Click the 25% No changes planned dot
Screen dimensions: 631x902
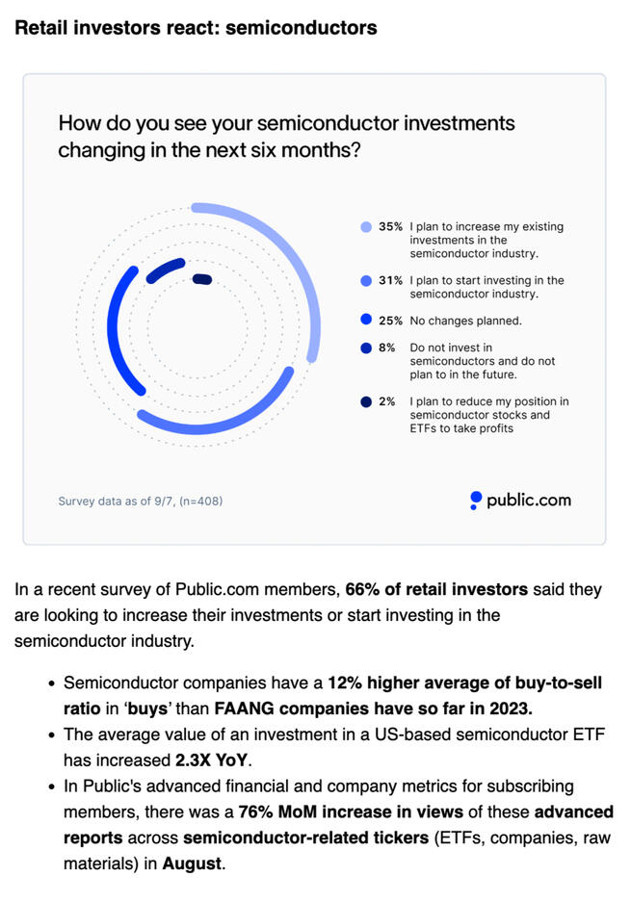tap(366, 321)
